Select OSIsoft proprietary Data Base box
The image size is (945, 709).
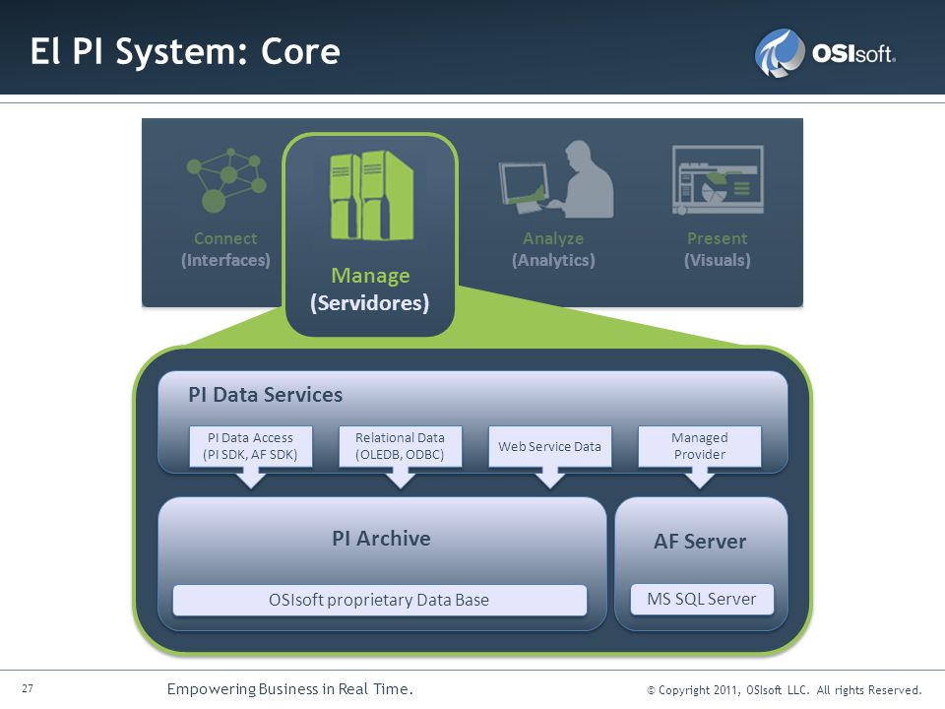380,600
